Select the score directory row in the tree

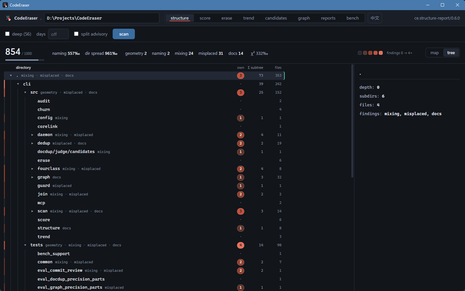144,220
